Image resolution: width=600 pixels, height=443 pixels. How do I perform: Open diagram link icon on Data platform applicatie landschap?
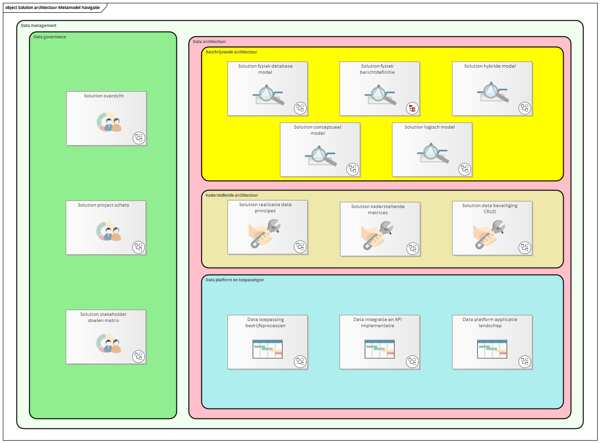(x=525, y=362)
